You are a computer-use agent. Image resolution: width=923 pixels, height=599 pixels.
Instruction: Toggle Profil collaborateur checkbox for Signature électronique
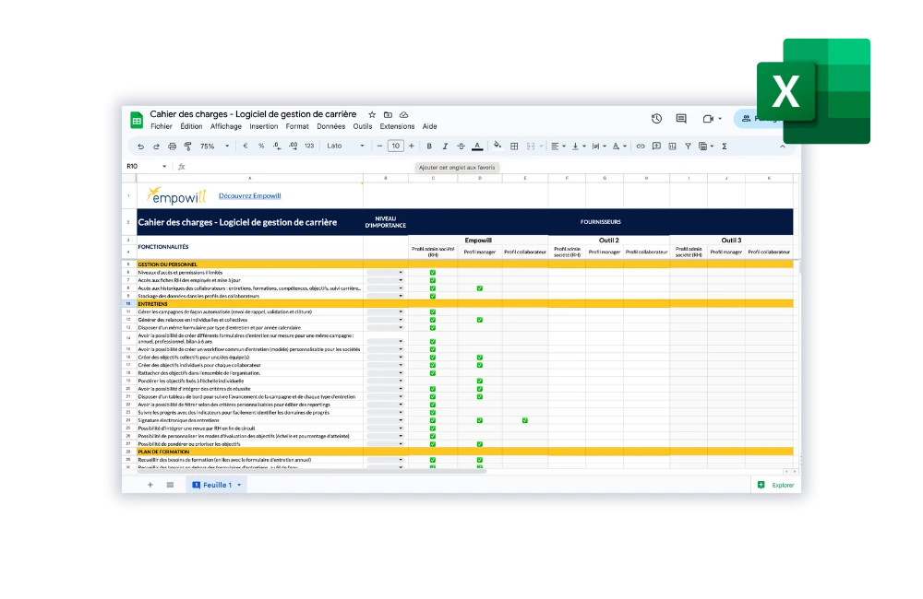click(x=525, y=420)
